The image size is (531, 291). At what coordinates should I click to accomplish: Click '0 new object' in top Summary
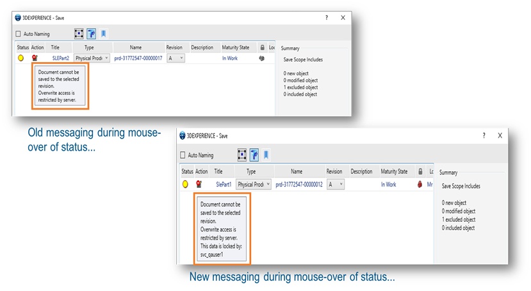click(x=296, y=74)
